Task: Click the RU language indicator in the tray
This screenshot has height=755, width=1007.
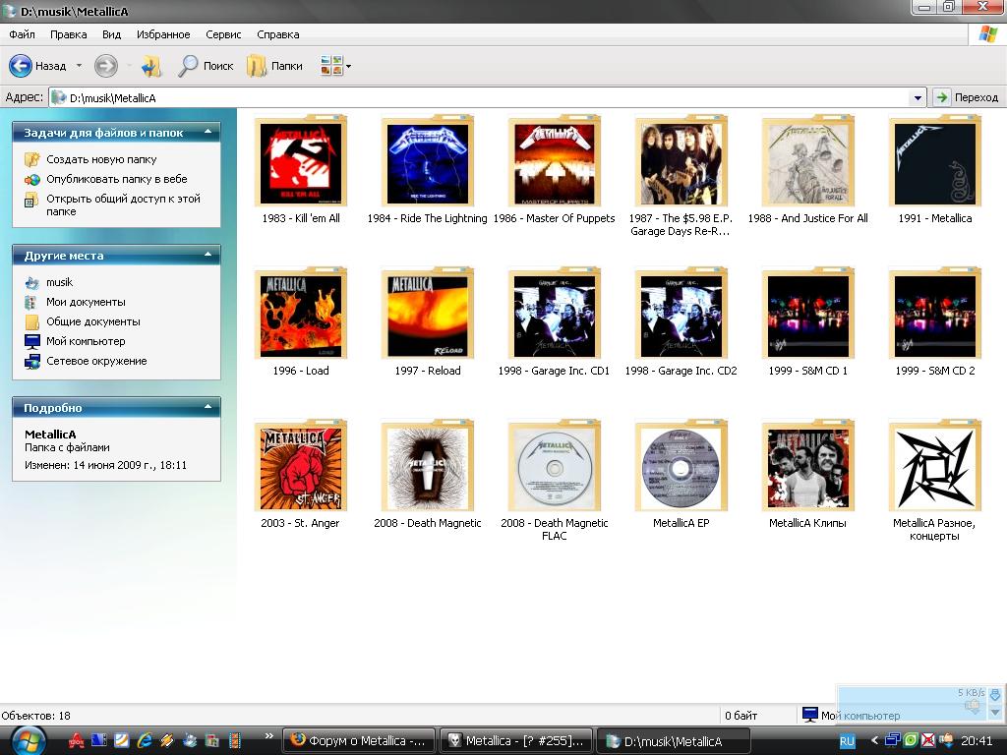Action: pyautogui.click(x=847, y=741)
